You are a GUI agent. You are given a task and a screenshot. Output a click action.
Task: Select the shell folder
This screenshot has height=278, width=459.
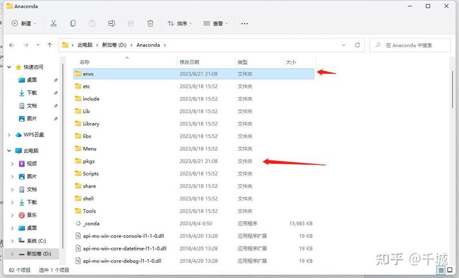pyautogui.click(x=194, y=199)
